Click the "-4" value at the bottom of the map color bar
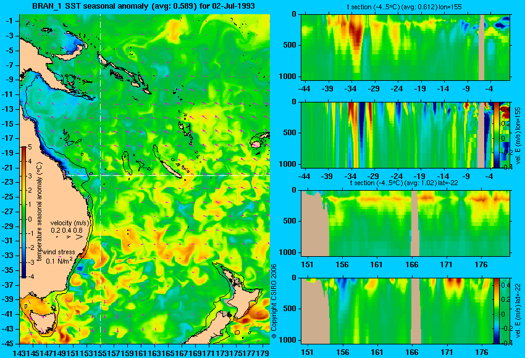Image resolution: width=525 pixels, height=358 pixels. coord(30,277)
